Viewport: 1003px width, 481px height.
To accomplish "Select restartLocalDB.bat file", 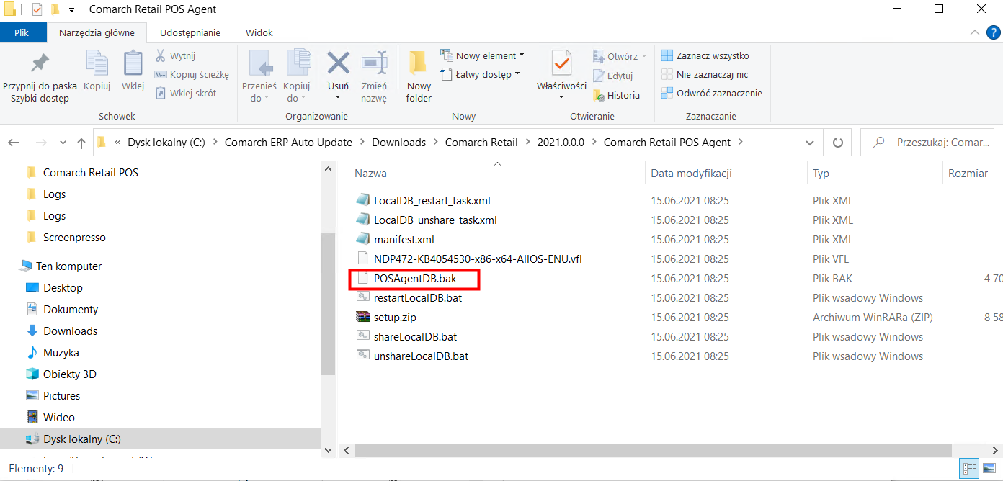I will click(418, 297).
